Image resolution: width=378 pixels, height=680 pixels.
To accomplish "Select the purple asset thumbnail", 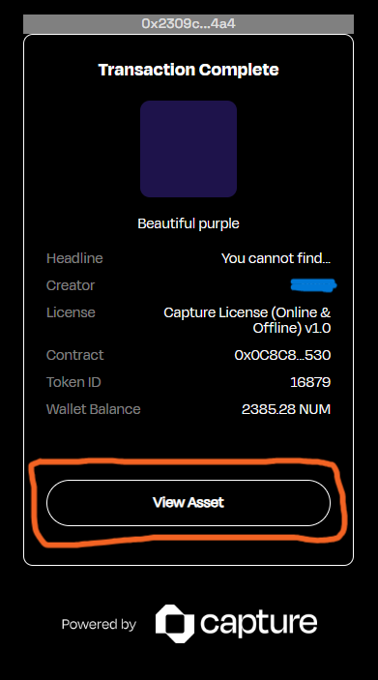I will click(189, 149).
